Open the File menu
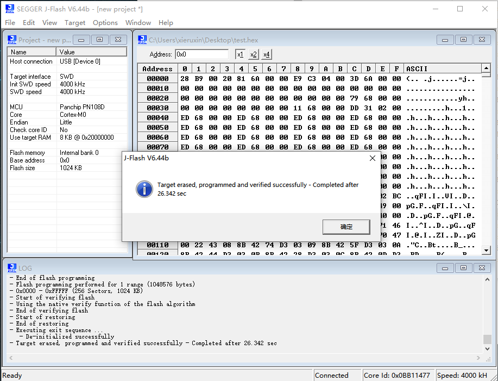The width and height of the screenshot is (498, 381). click(10, 23)
